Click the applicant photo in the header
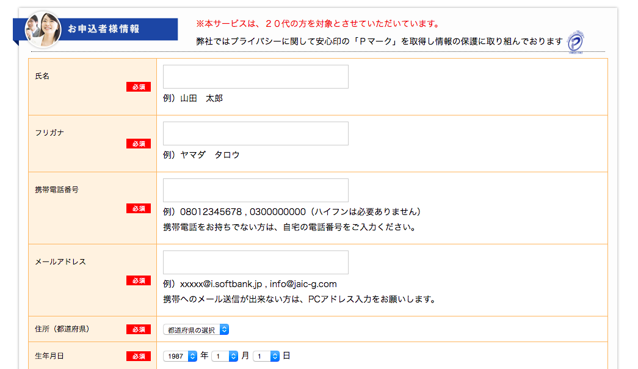Image resolution: width=638 pixels, height=369 pixels. tap(43, 29)
